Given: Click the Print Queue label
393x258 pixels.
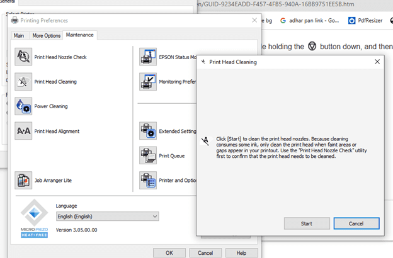Looking at the screenshot, I should pyautogui.click(x=172, y=156).
